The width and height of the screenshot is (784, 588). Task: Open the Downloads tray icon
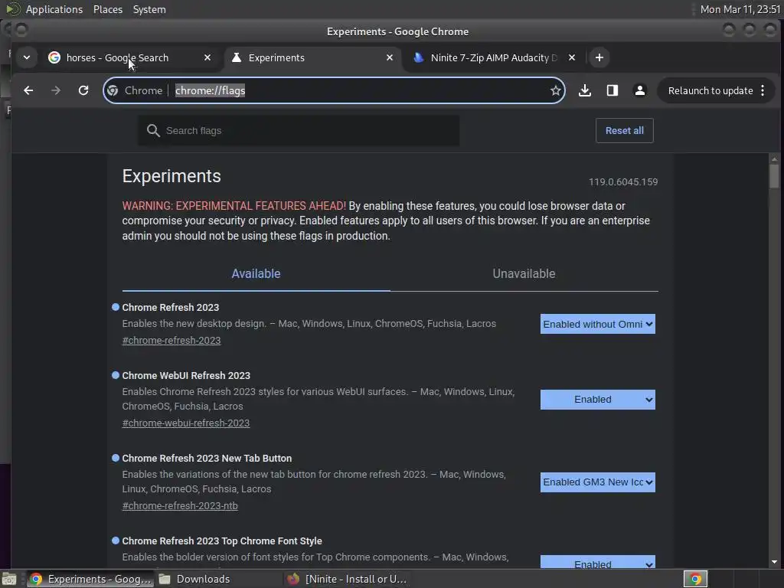584,90
